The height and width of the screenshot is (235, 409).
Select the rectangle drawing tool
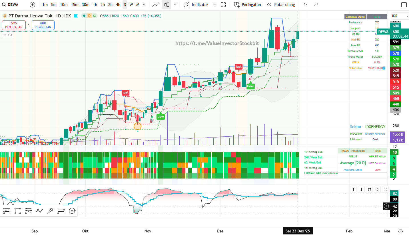[x=17, y=211]
